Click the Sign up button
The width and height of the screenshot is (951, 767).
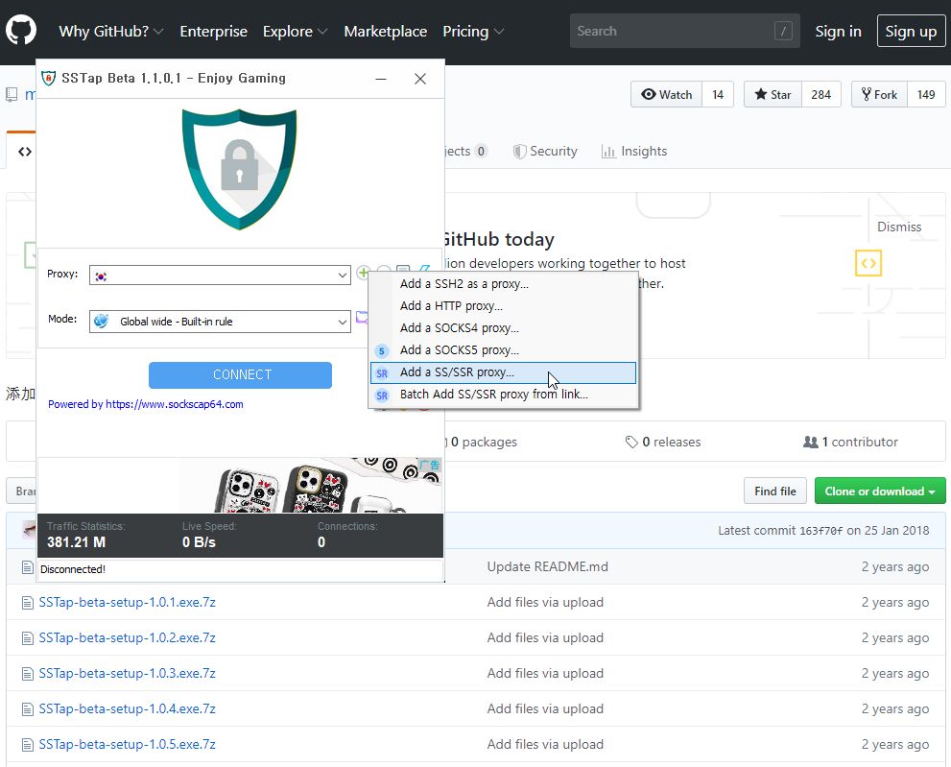click(911, 31)
